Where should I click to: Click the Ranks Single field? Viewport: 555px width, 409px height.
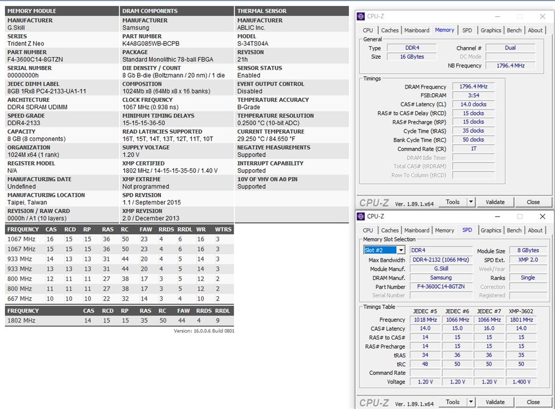pos(528,278)
